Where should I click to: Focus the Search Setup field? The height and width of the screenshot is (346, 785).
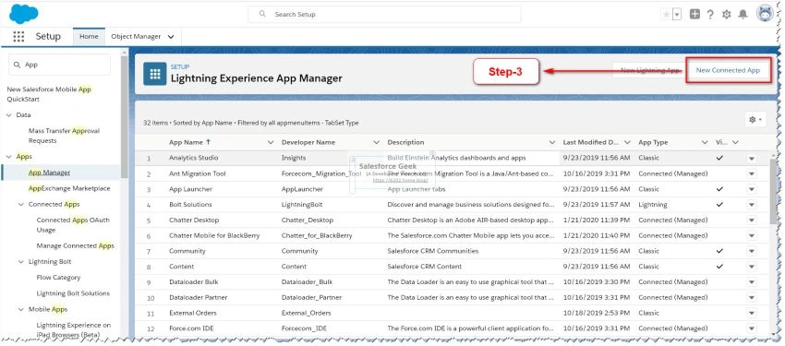tap(384, 15)
